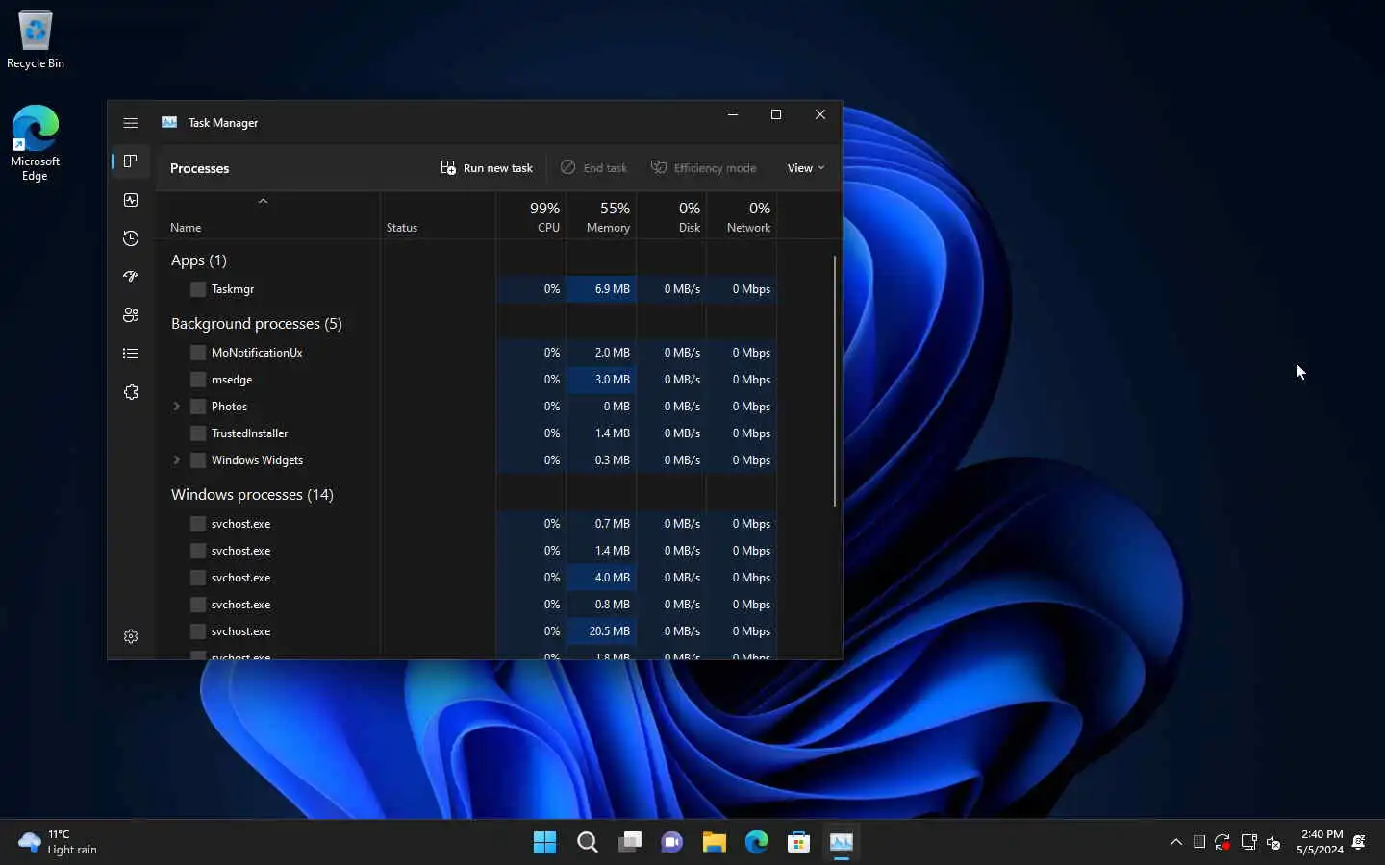
Task: Click the Windows Widgets process icon
Action: tap(198, 460)
